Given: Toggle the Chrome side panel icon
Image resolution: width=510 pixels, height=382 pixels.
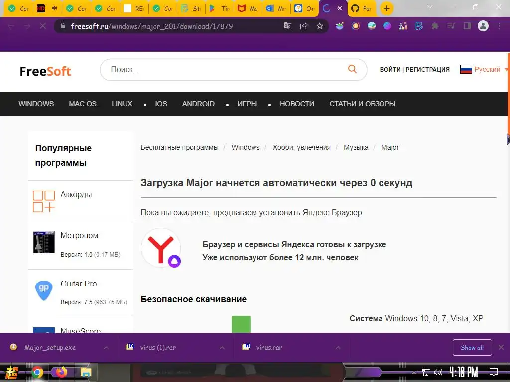Looking at the screenshot, I should (x=467, y=26).
